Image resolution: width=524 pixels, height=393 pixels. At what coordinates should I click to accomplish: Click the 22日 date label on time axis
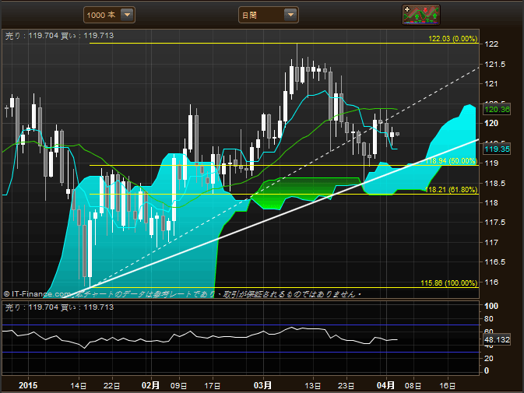pos(112,386)
